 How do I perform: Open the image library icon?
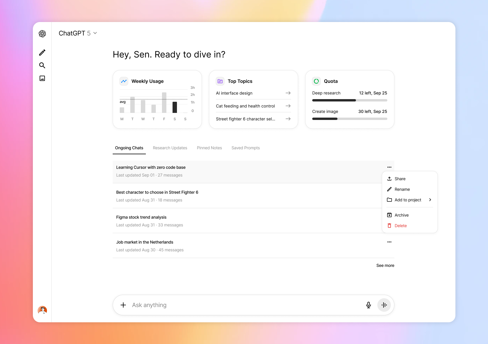(x=42, y=78)
